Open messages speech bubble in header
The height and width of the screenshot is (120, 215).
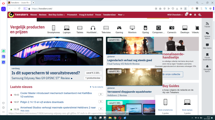(191, 15)
